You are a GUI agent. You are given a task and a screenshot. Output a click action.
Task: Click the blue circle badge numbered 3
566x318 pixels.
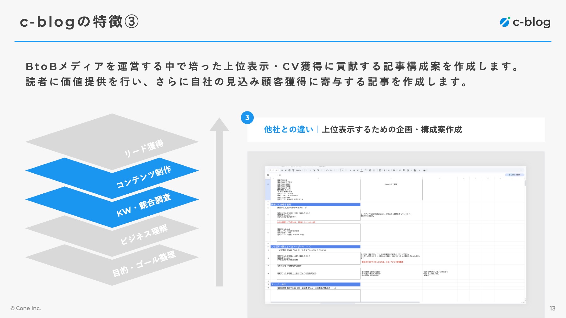pyautogui.click(x=247, y=118)
